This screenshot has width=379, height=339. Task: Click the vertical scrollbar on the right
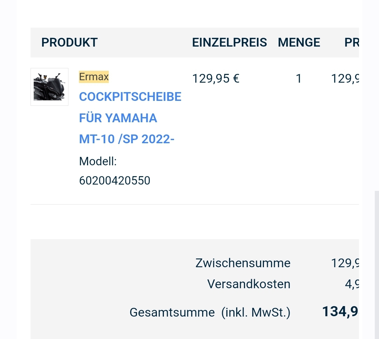tap(377, 263)
